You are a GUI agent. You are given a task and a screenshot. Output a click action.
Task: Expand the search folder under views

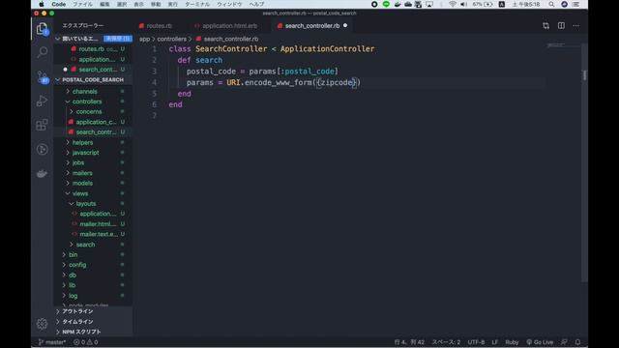click(x=85, y=245)
